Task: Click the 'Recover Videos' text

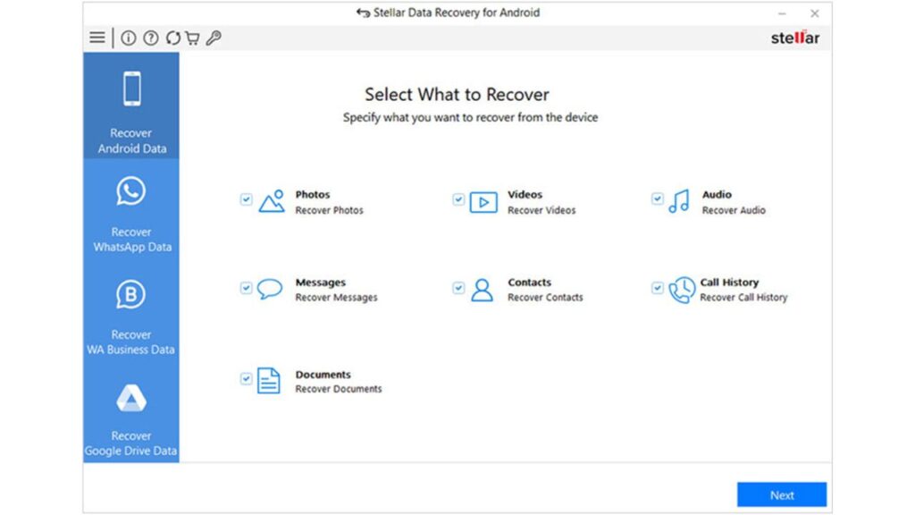Action: 541,210
